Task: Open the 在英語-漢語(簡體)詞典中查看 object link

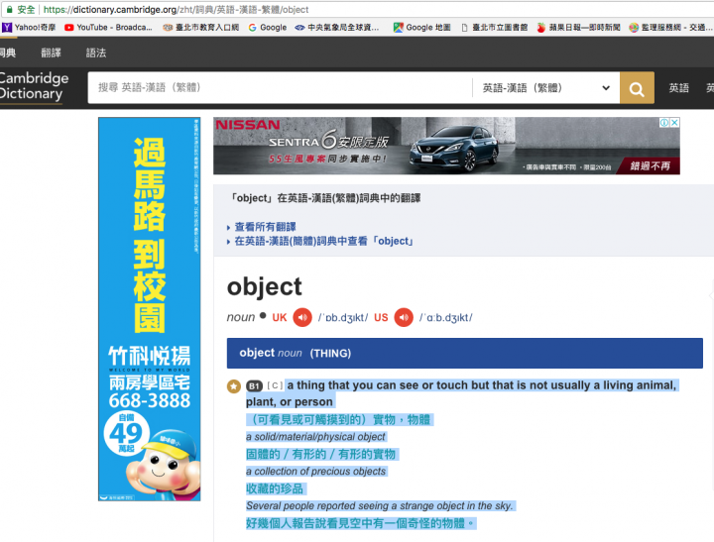Action: click(x=323, y=241)
